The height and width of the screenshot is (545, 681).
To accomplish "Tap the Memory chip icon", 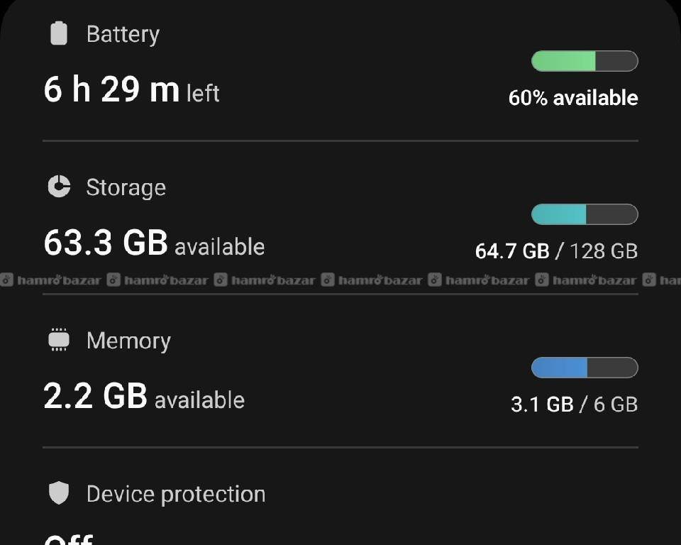I will [59, 340].
